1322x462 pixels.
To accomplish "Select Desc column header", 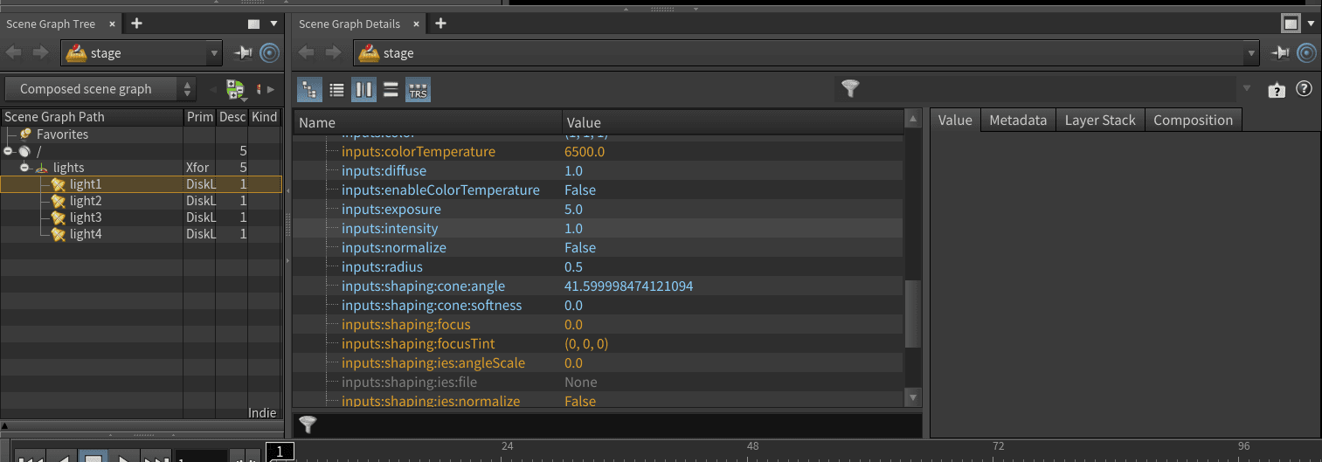I will [x=232, y=117].
